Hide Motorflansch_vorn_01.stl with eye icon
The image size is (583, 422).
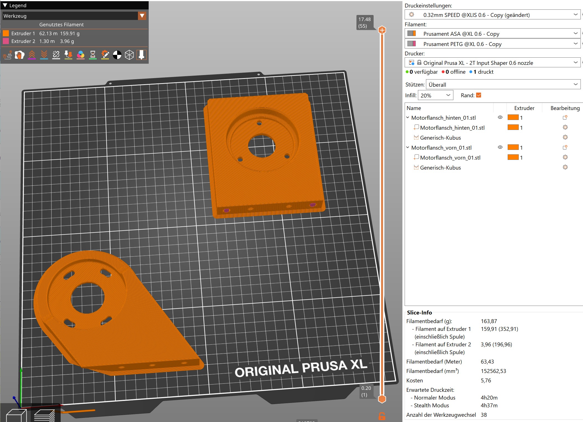[x=500, y=147]
